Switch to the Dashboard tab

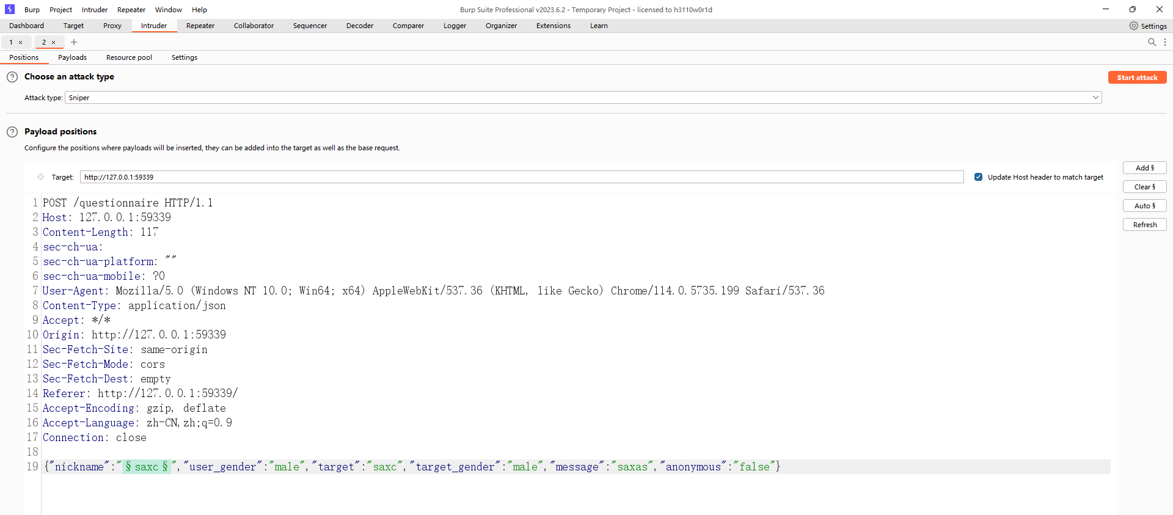(26, 26)
